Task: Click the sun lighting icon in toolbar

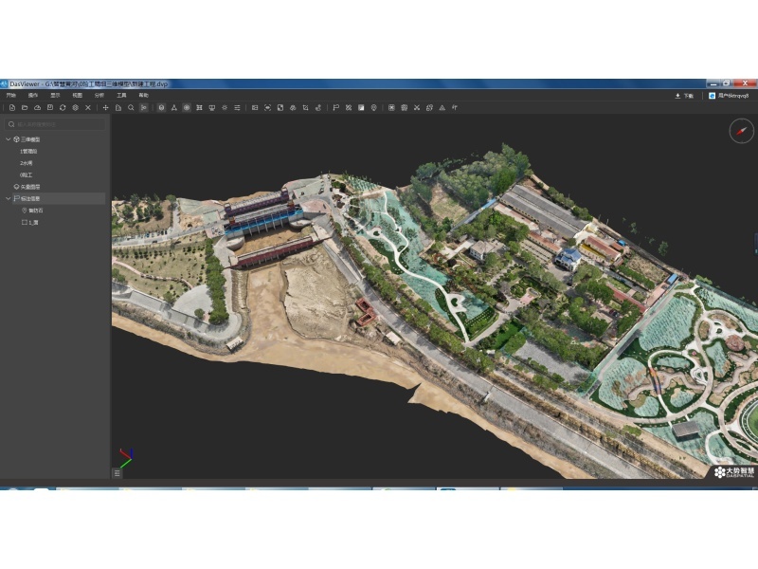Action: 225,108
